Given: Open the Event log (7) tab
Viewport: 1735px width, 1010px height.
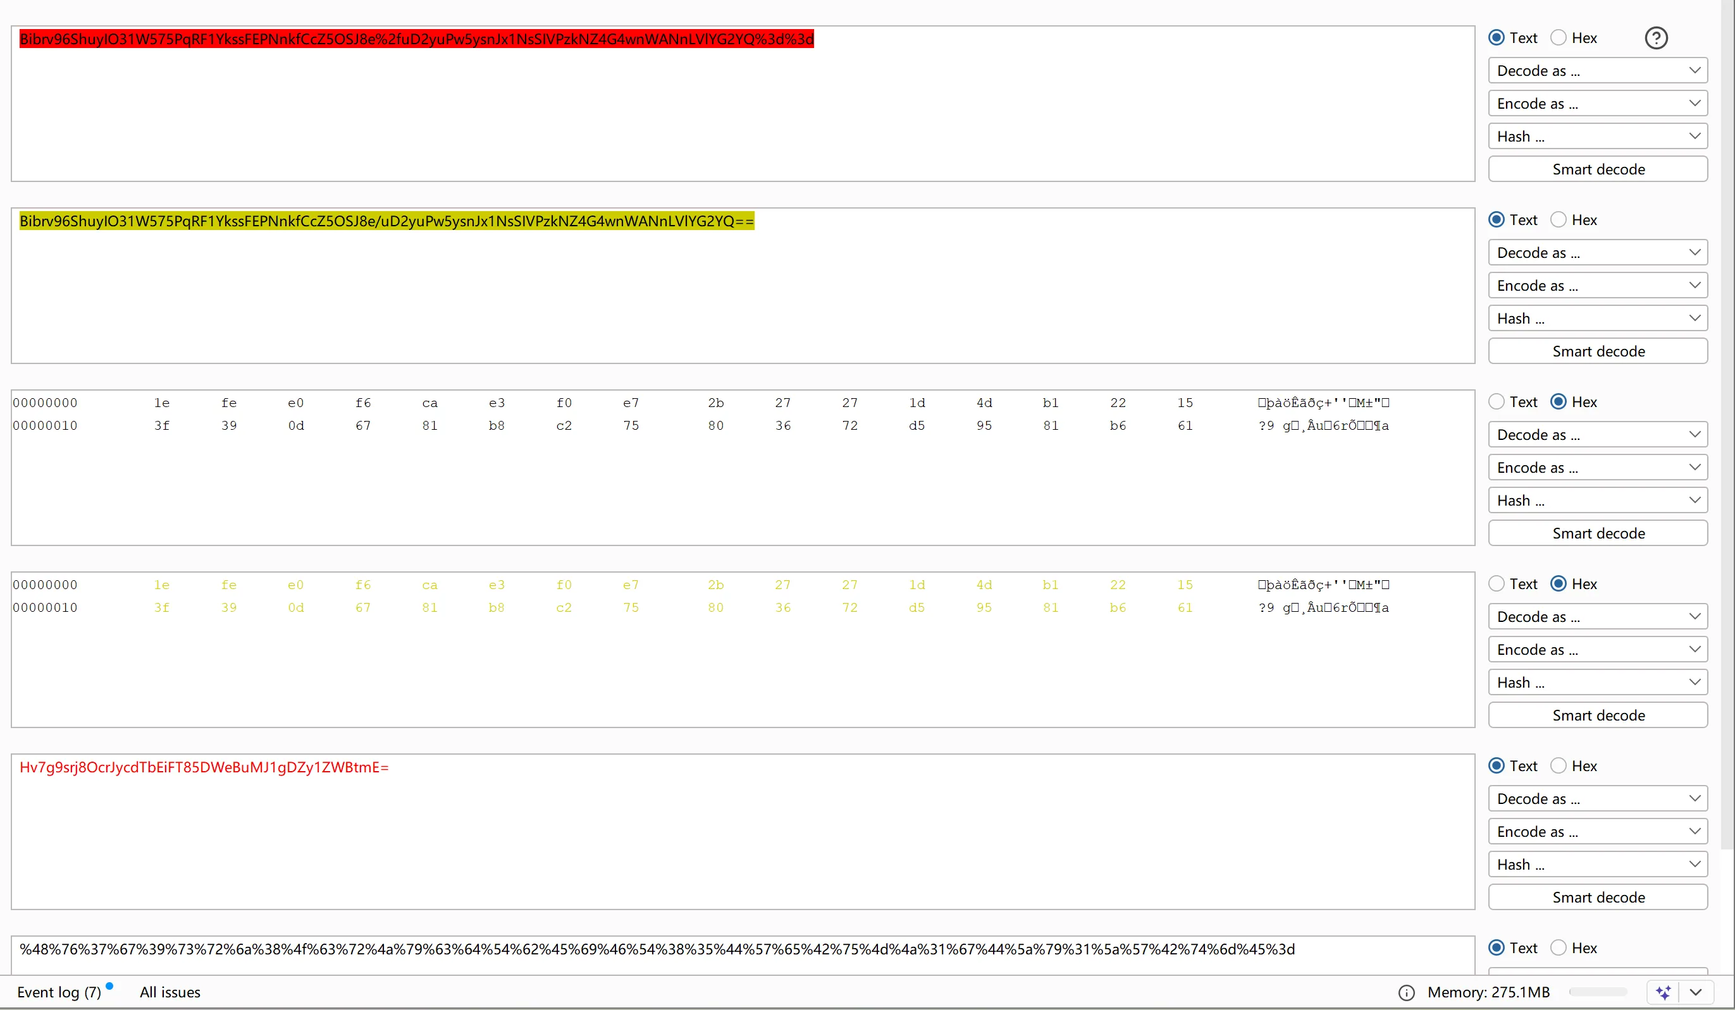Looking at the screenshot, I should tap(59, 992).
